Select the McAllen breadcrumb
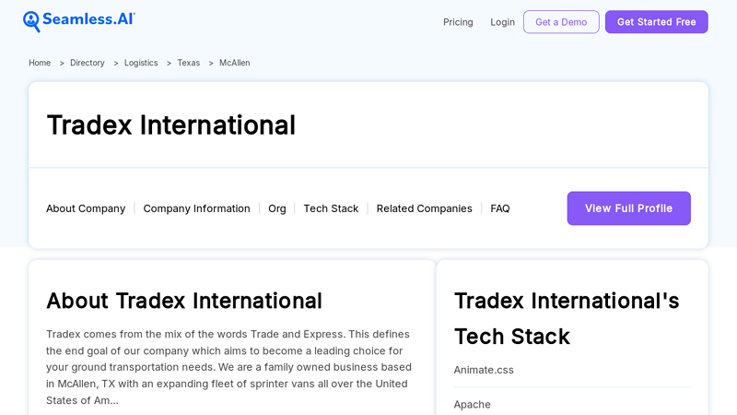The image size is (737, 415). tap(235, 63)
